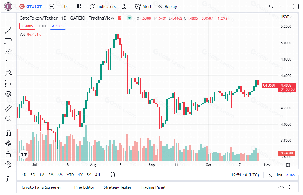
Task: Click the Indicators button
Action: (103, 6)
